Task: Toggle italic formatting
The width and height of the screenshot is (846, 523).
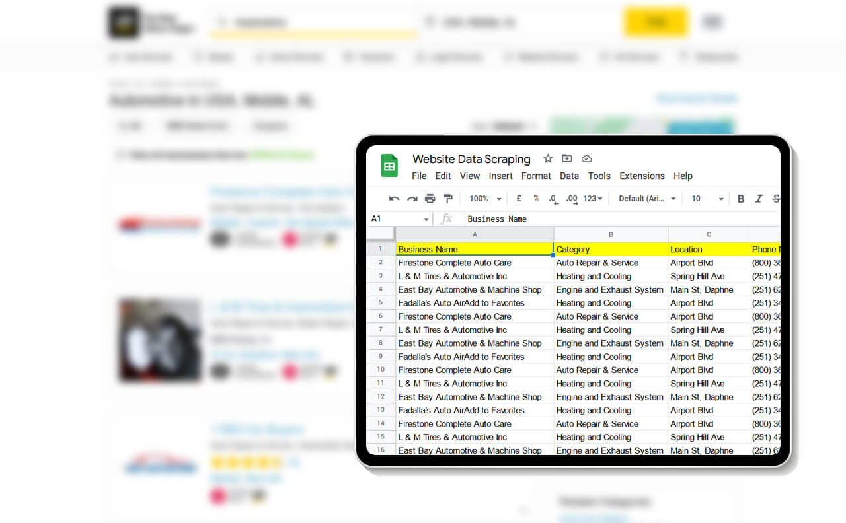Action: tap(759, 199)
